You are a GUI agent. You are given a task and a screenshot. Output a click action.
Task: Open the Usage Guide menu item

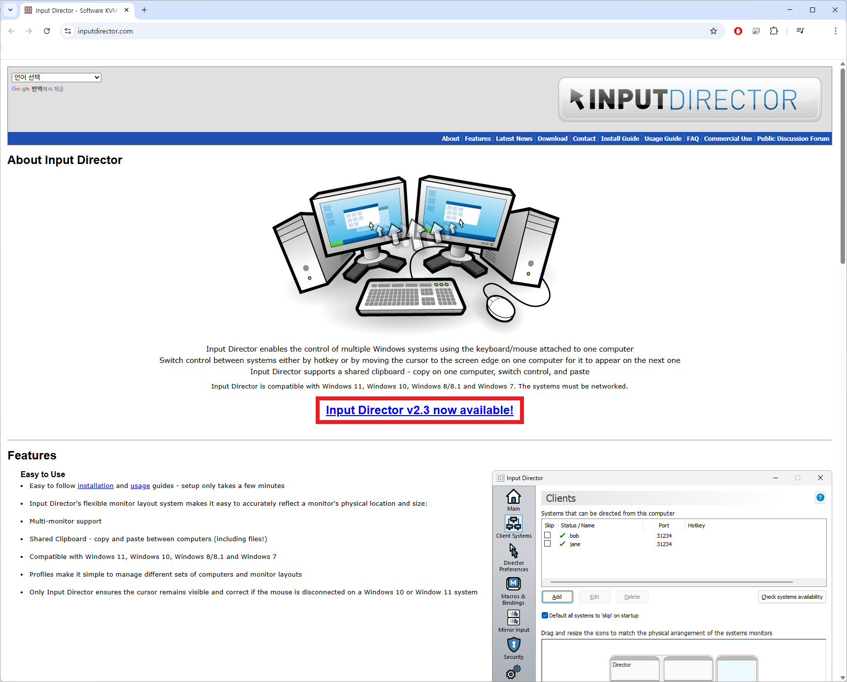[x=663, y=139]
